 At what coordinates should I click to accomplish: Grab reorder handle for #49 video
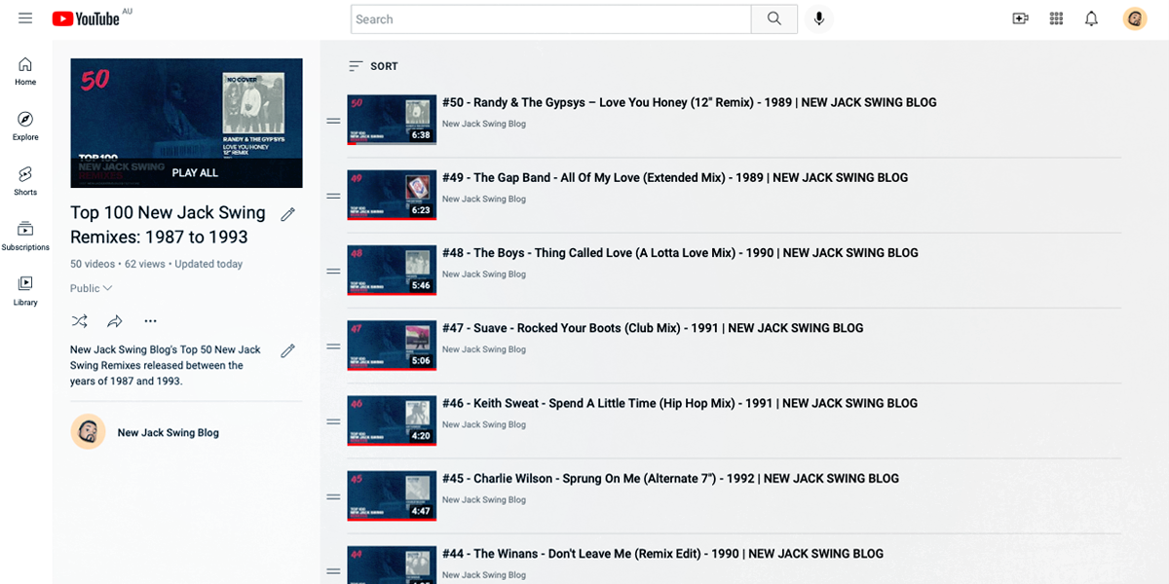(x=333, y=196)
